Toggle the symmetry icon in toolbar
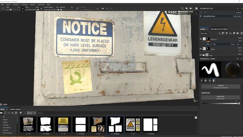The image size is (243, 137). pos(103,8)
